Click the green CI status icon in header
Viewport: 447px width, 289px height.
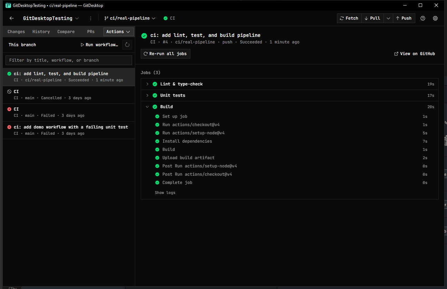pyautogui.click(x=166, y=18)
